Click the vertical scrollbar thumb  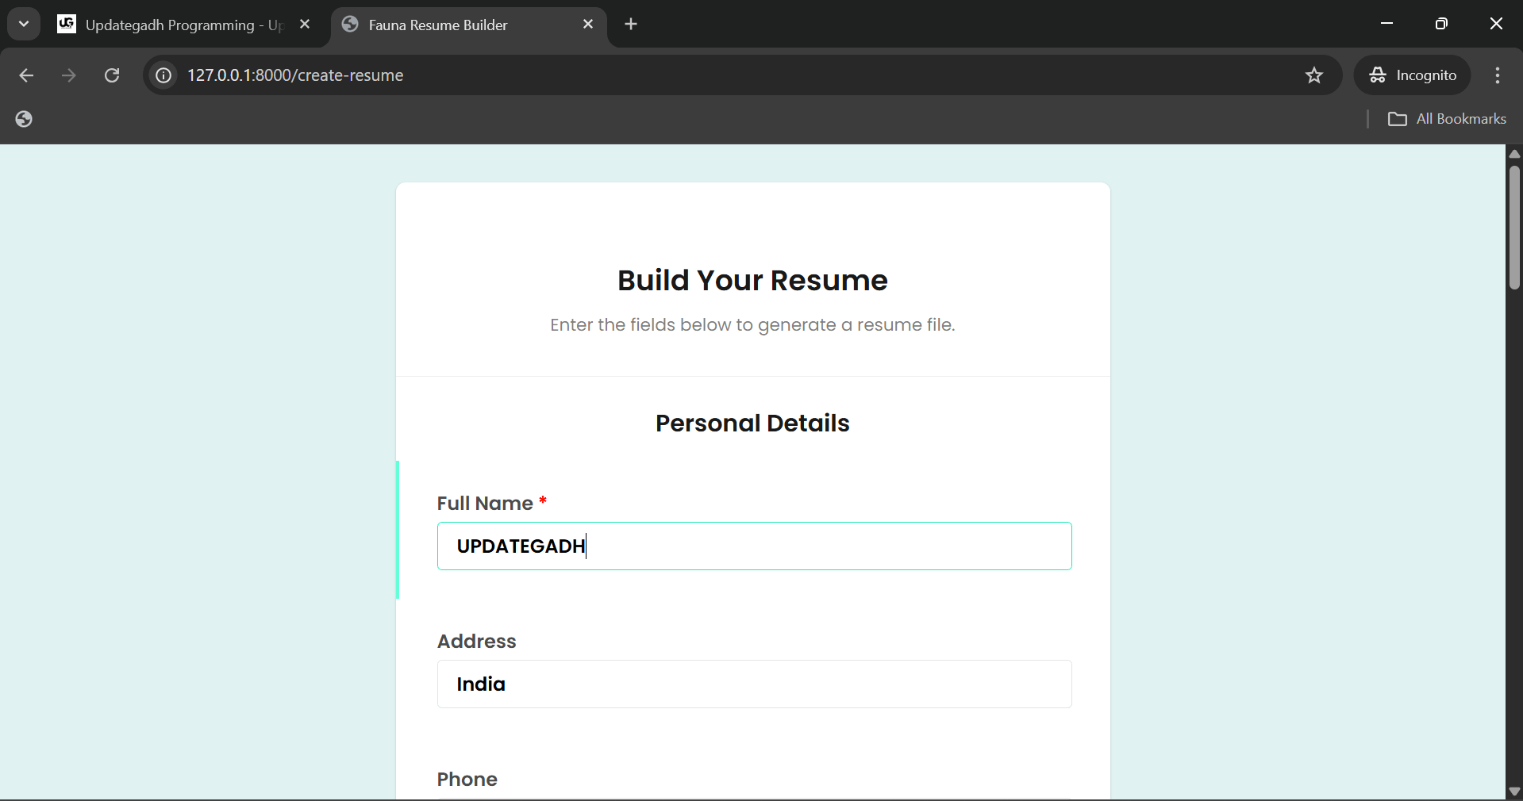pyautogui.click(x=1514, y=228)
